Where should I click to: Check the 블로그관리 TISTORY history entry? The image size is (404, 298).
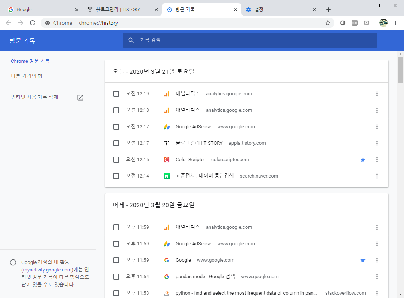pyautogui.click(x=116, y=143)
